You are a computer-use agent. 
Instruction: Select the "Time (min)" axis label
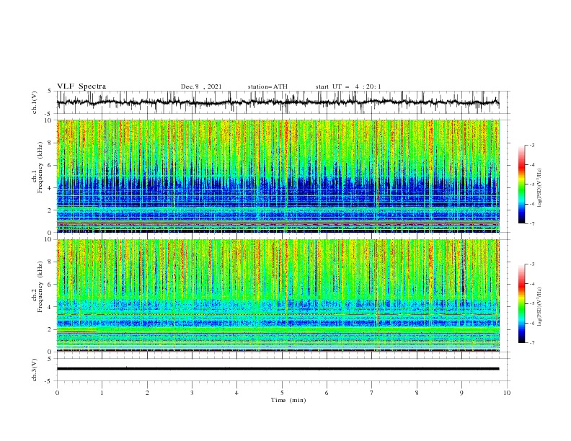pos(288,400)
